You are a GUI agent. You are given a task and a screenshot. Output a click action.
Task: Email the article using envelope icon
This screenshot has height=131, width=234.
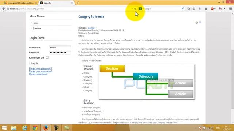pyautogui.click(x=200, y=23)
